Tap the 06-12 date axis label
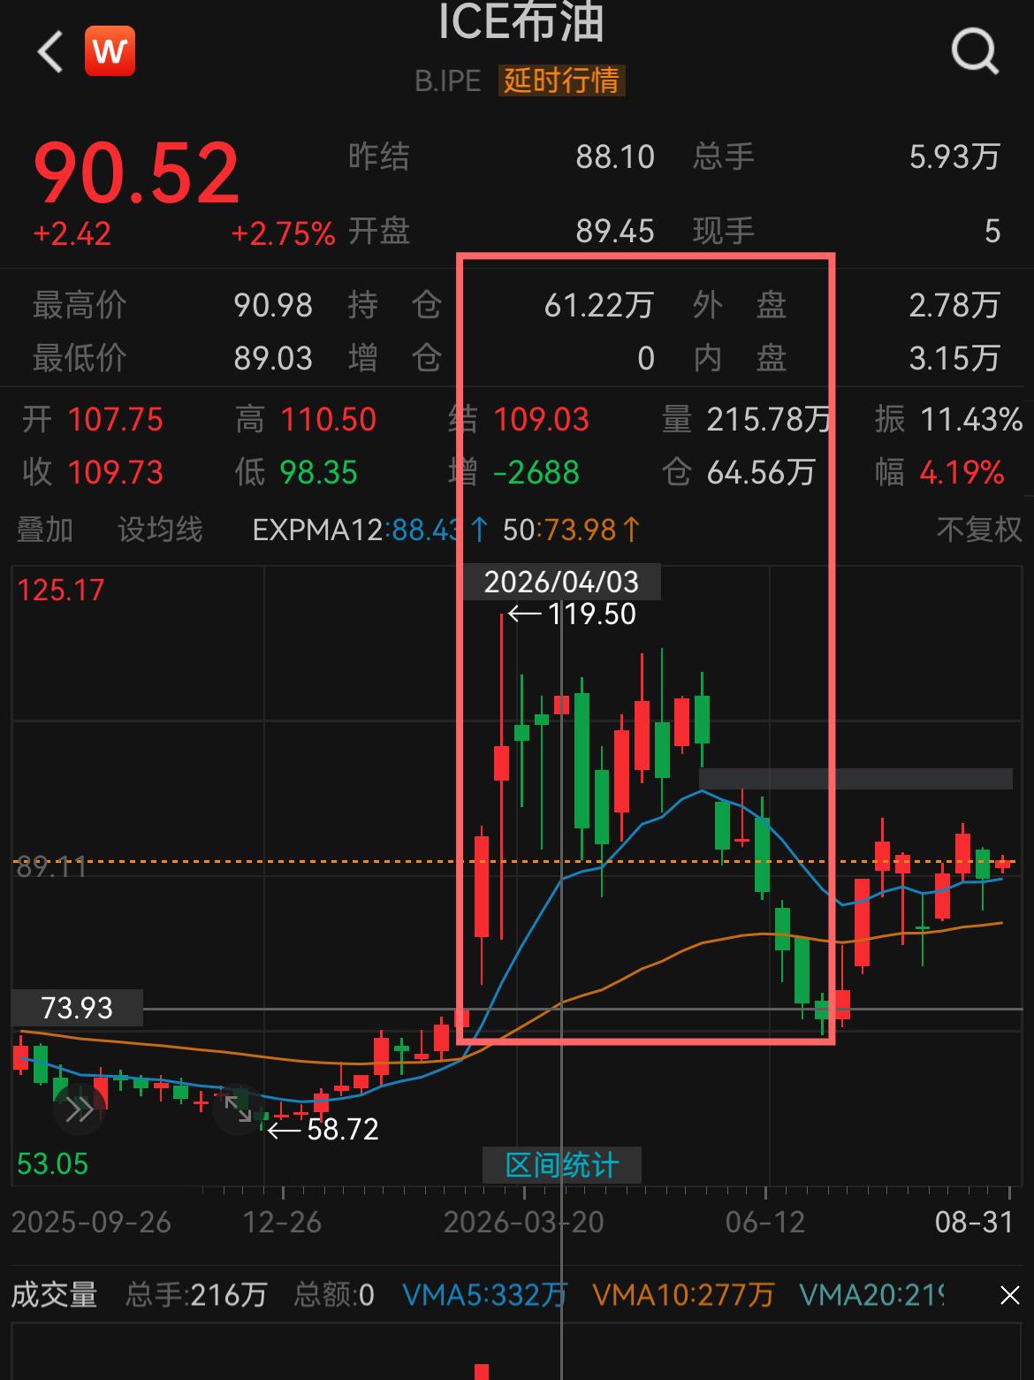Screen dimensions: 1034x1380 point(765,1222)
